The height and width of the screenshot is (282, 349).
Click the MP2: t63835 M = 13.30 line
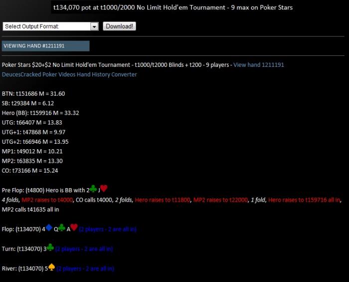click(32, 161)
